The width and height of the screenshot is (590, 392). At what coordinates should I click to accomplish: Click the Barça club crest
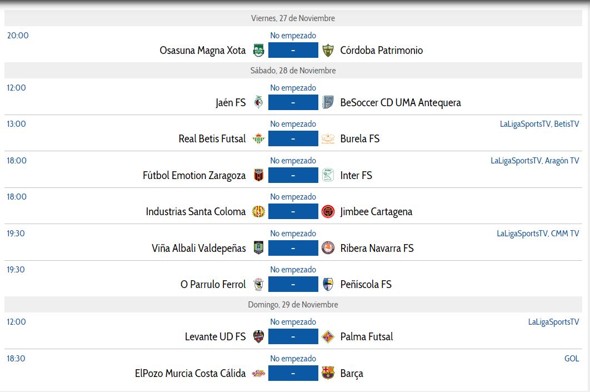point(328,373)
